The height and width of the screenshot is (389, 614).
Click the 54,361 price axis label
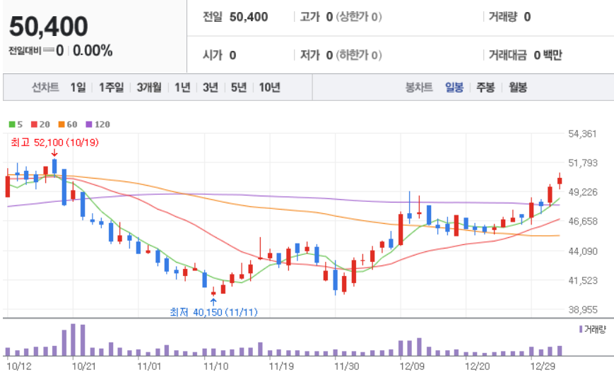582,134
